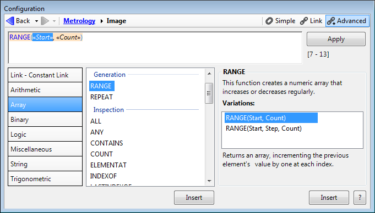Image resolution: width=375 pixels, height=213 pixels.
Task: Open the Forward history dropdown arrow
Action: tap(54, 21)
